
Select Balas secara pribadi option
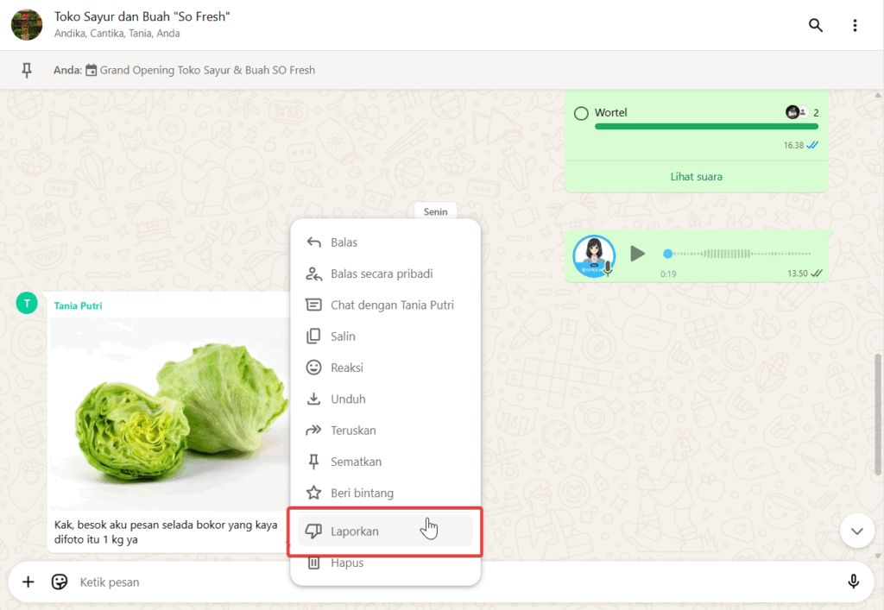(381, 274)
